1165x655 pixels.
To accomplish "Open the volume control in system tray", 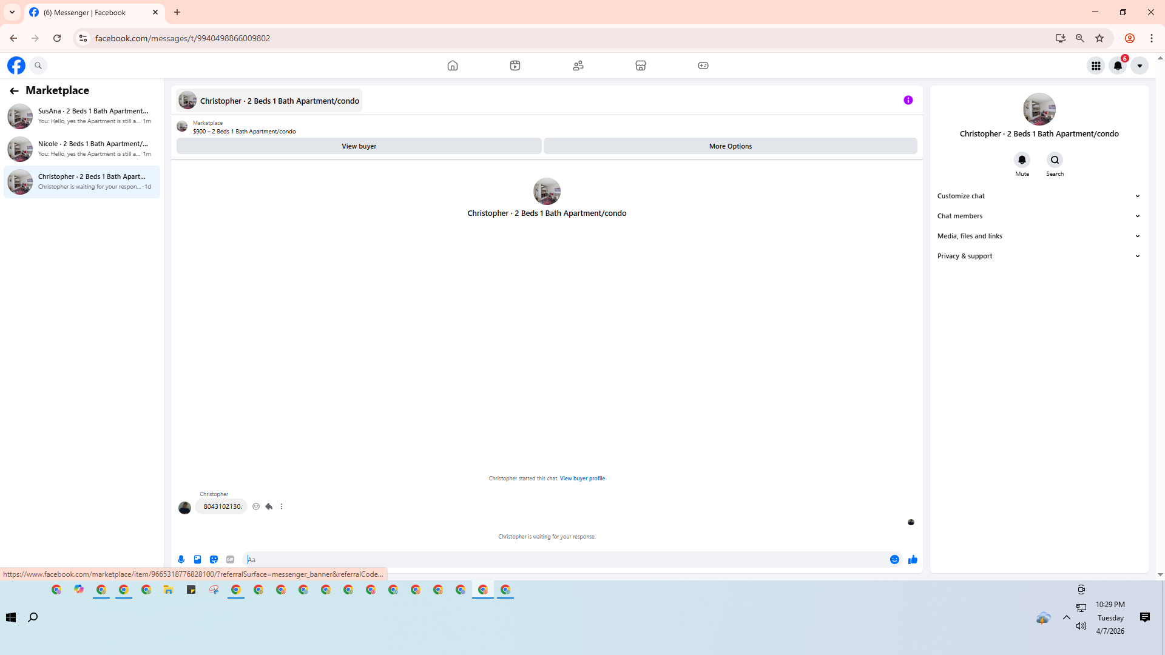I will 1081,626.
